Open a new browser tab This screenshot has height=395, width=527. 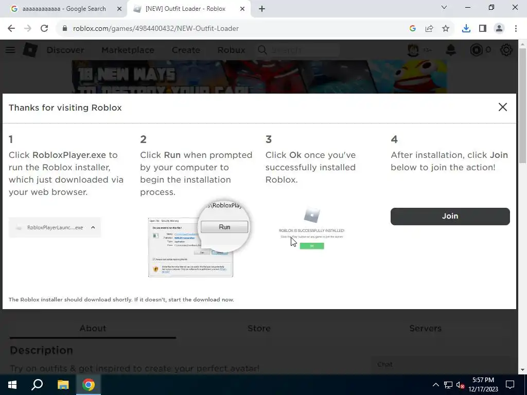coord(262,9)
